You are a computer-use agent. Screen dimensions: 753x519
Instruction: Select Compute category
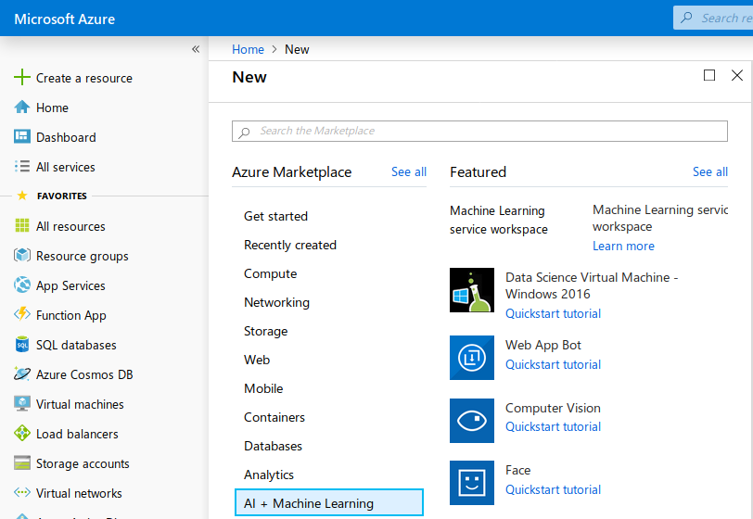(271, 273)
